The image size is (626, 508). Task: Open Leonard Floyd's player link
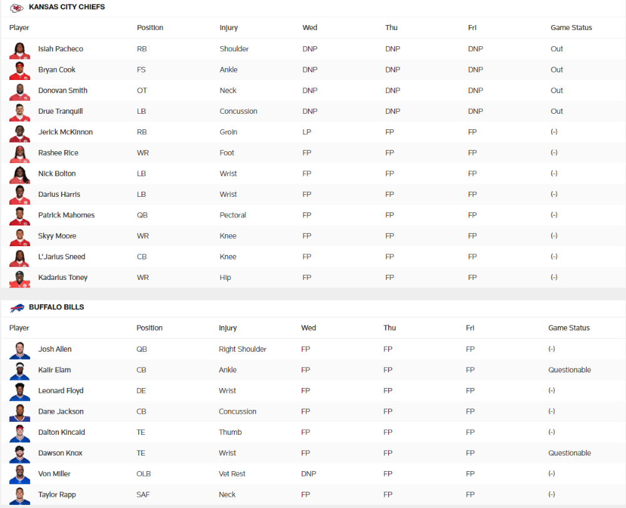[x=61, y=391]
